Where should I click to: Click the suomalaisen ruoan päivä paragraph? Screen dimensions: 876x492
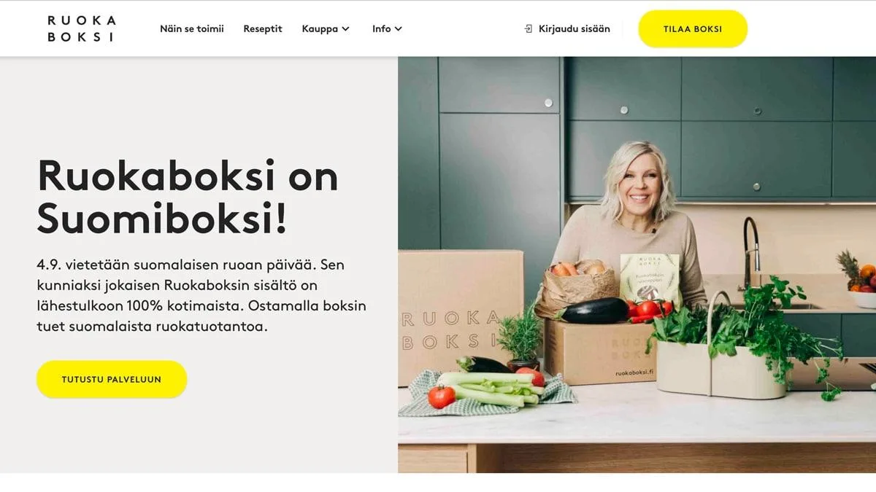click(201, 295)
